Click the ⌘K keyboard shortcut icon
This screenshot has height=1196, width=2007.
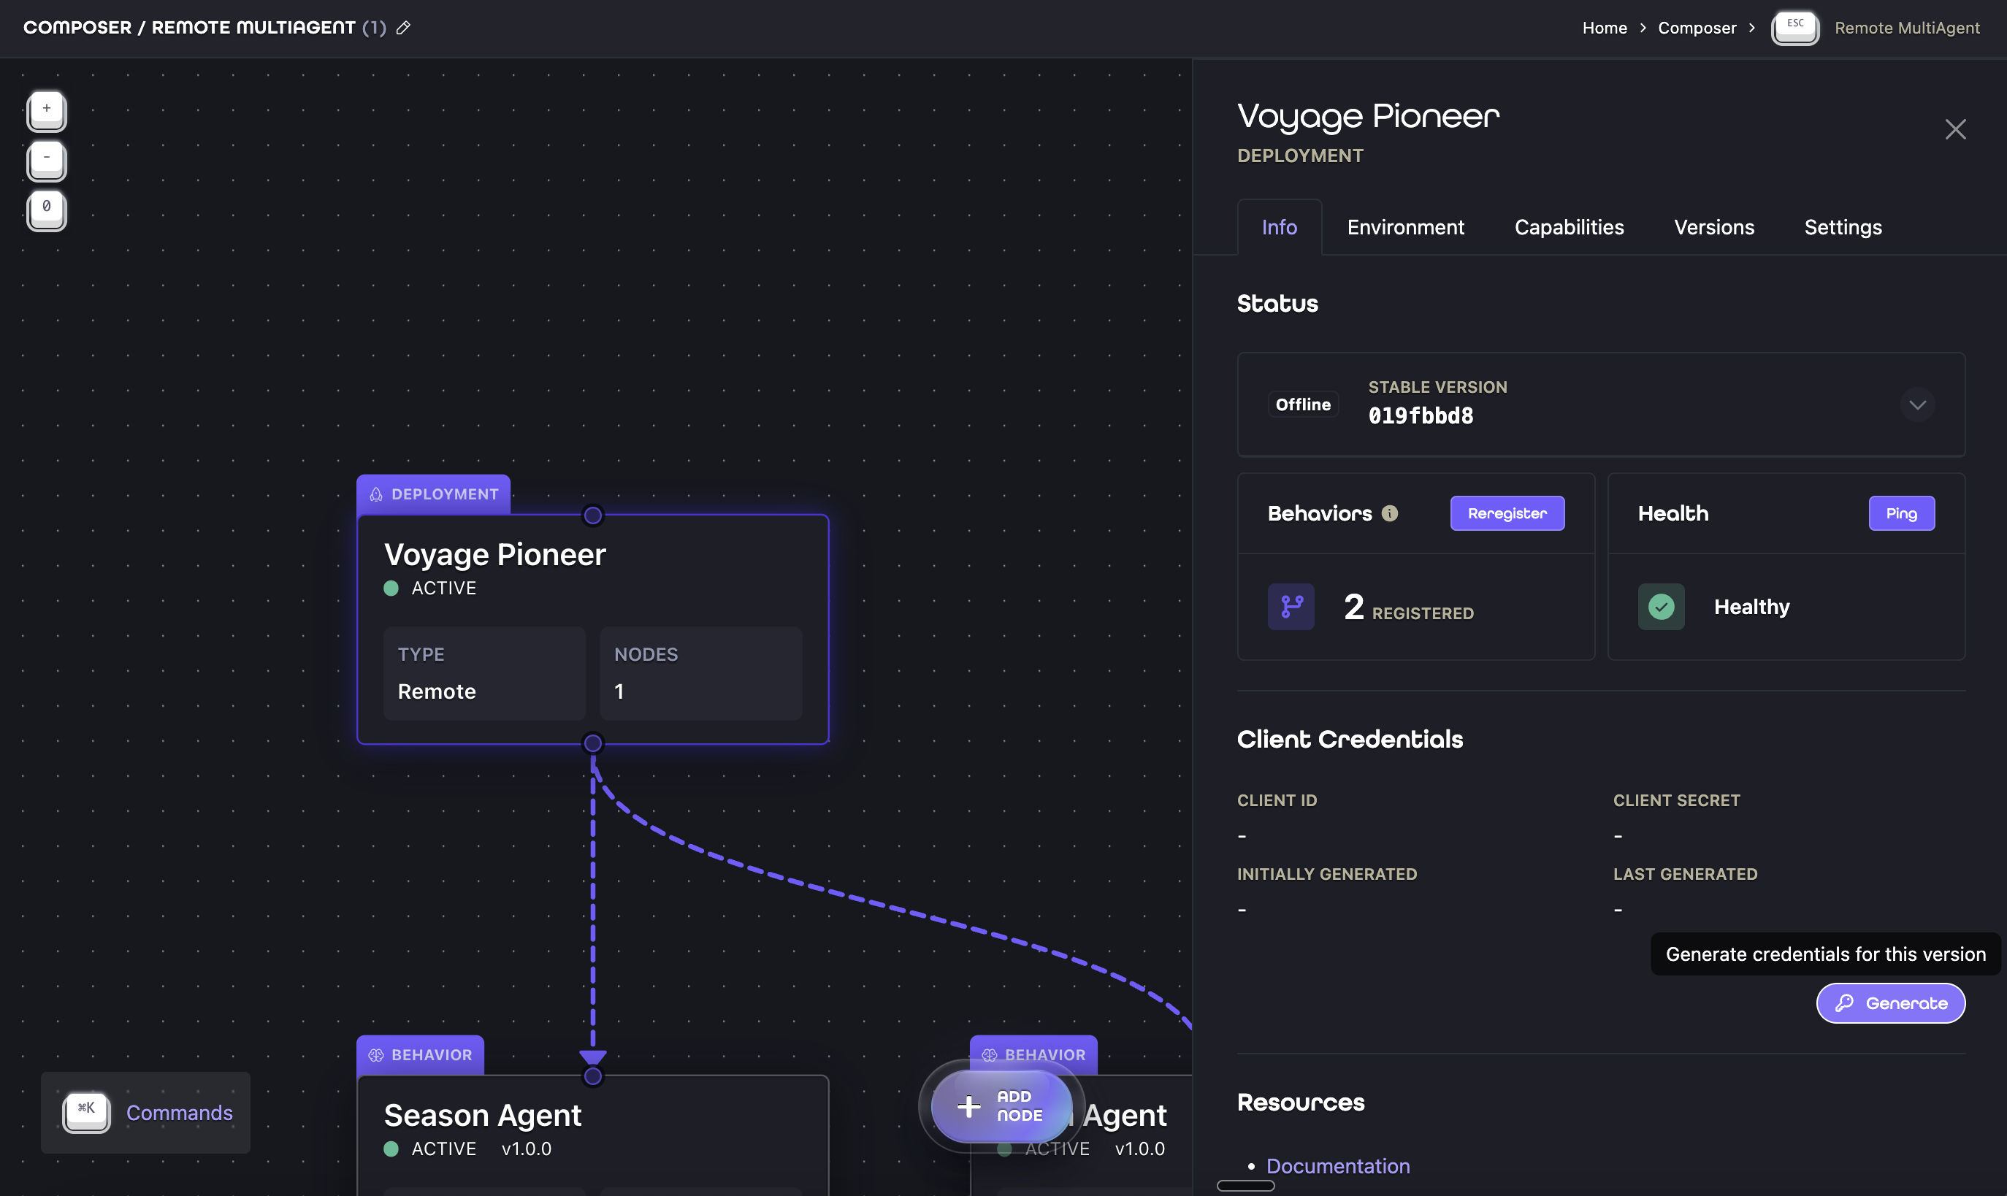click(x=86, y=1112)
